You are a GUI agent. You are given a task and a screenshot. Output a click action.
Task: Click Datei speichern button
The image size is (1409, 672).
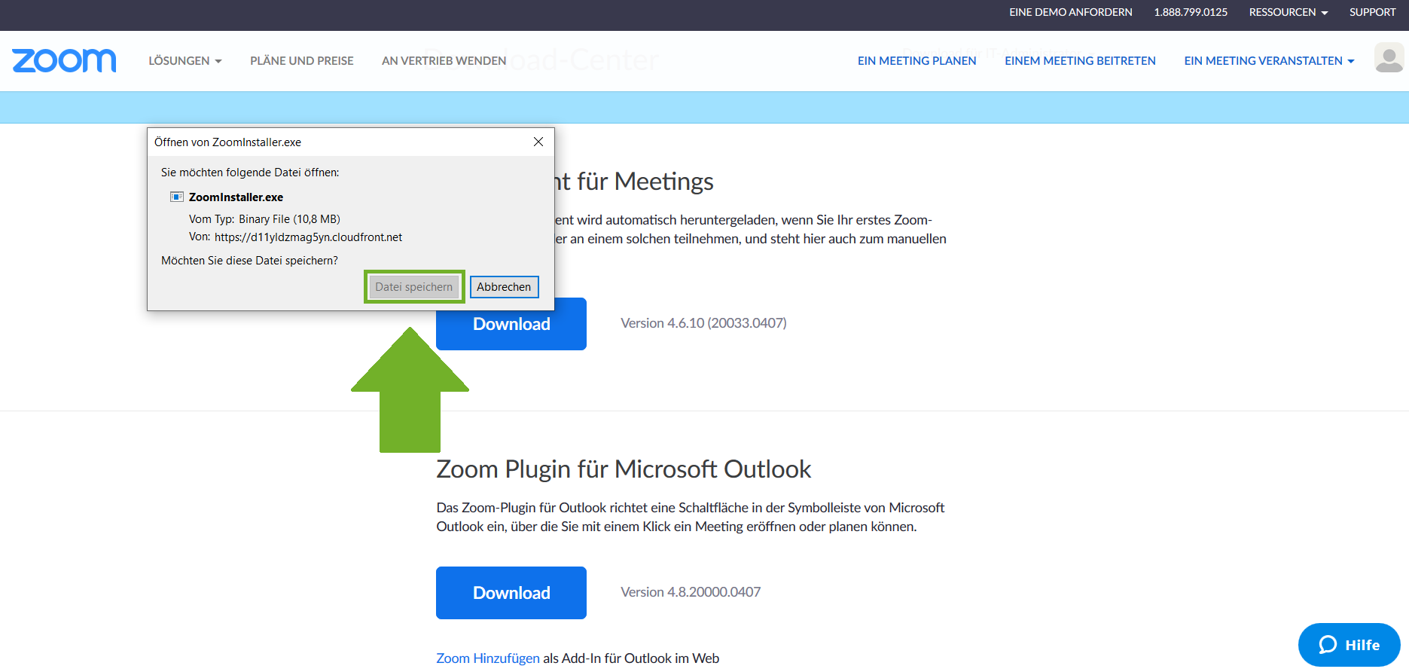coord(413,287)
